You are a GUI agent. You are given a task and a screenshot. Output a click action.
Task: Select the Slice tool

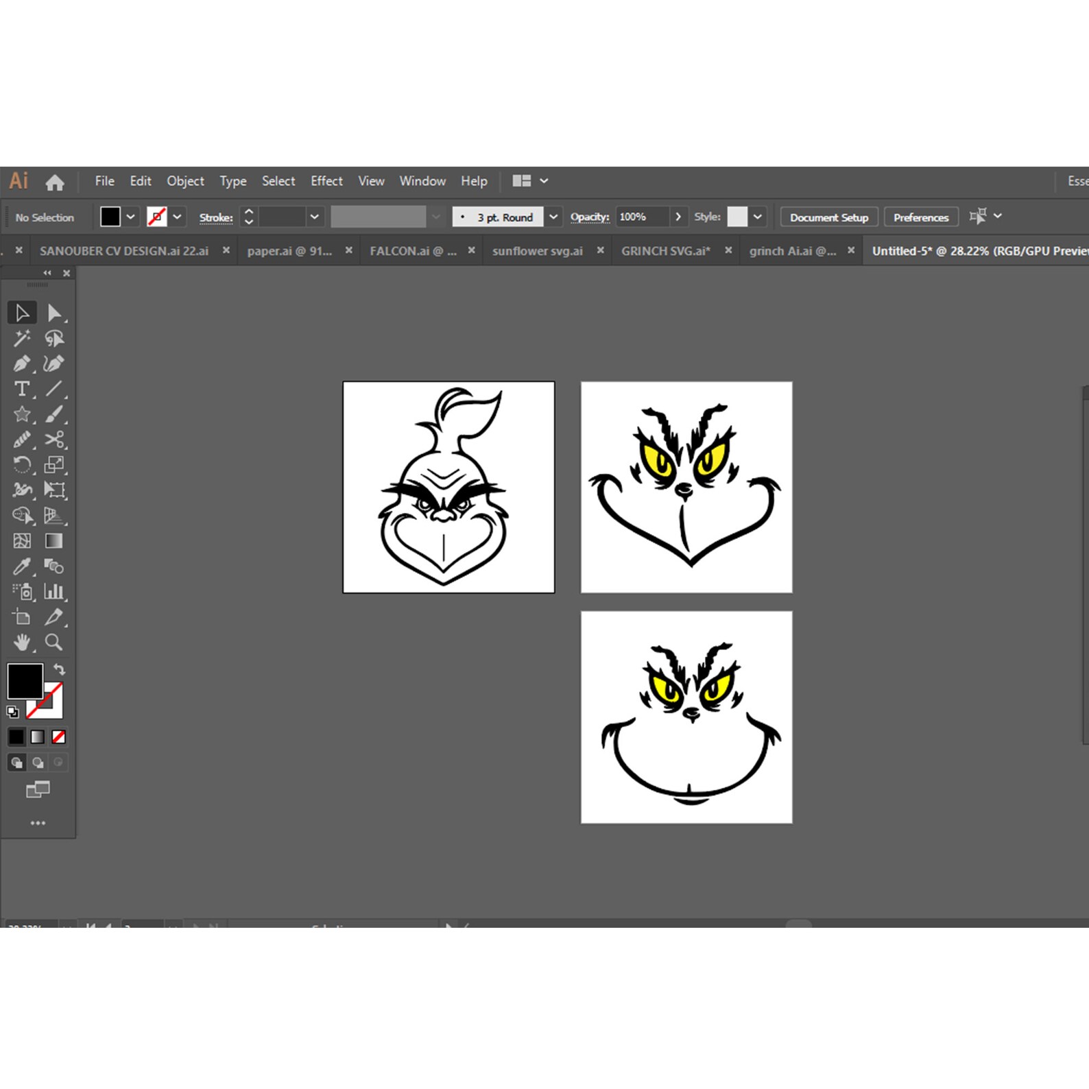[x=54, y=617]
